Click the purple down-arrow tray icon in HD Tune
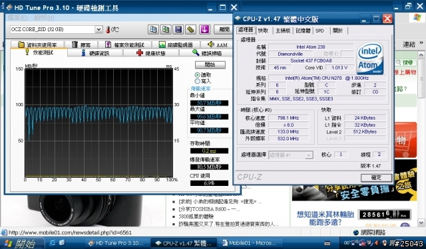Image resolution: width=426 pixels, height=249 pixels. (204, 29)
